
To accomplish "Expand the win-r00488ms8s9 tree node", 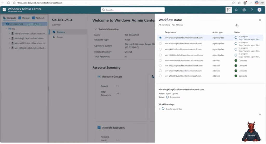I will [9, 48].
